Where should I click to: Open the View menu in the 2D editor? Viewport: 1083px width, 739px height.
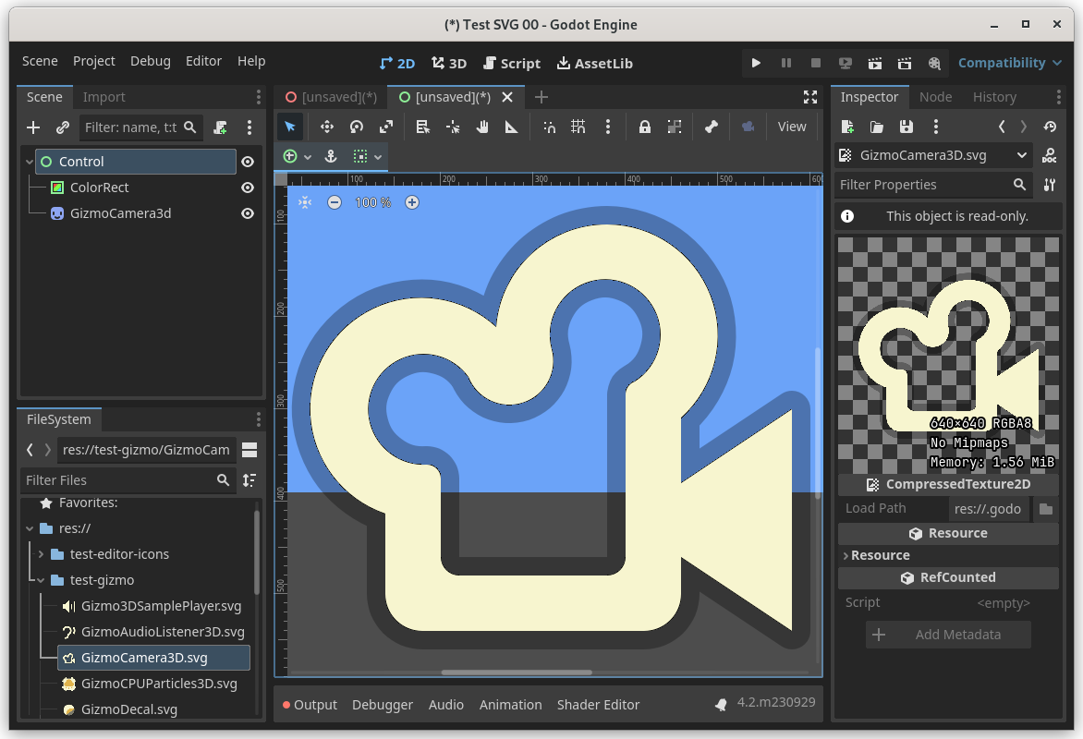pos(792,126)
